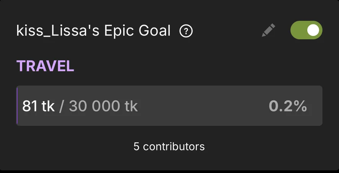
Task: Disable the Epic Goal toggle switch
Action: click(x=306, y=30)
